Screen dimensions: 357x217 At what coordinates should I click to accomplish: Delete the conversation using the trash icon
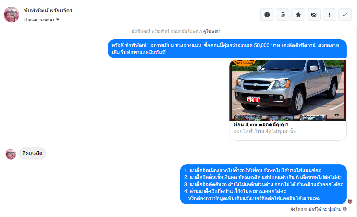point(283,15)
